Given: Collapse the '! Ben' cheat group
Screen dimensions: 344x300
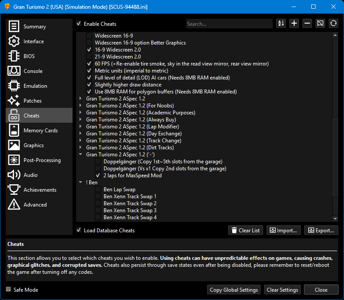Looking at the screenshot, I should pos(80,183).
